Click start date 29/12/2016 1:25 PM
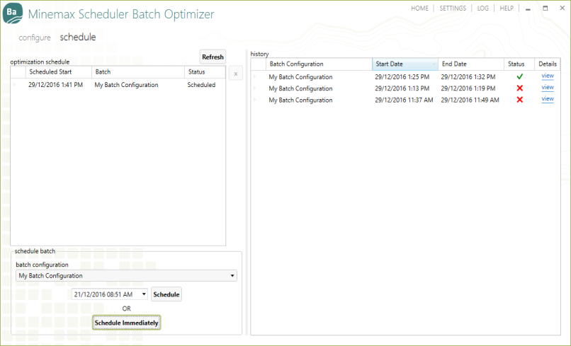 [402, 77]
